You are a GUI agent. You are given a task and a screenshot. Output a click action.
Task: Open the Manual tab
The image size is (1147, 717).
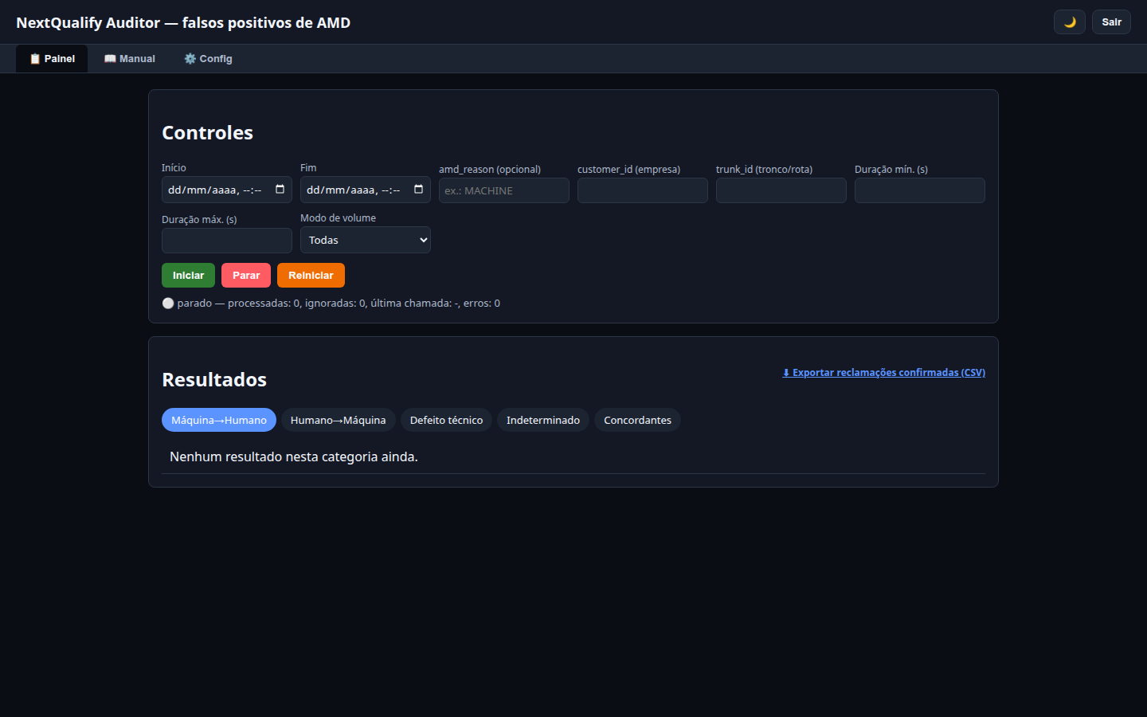tap(129, 59)
